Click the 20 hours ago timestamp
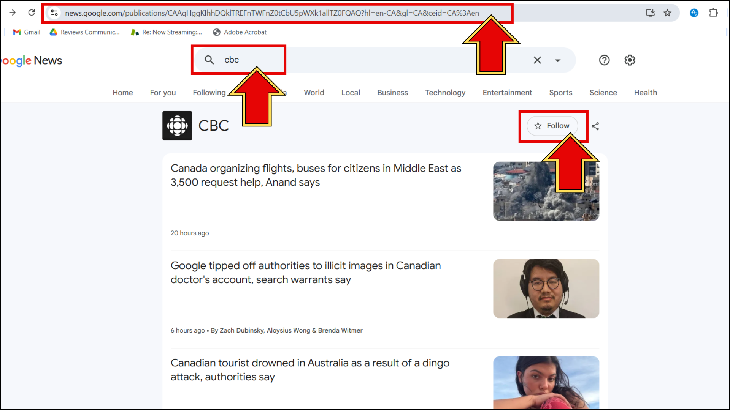 click(x=190, y=233)
